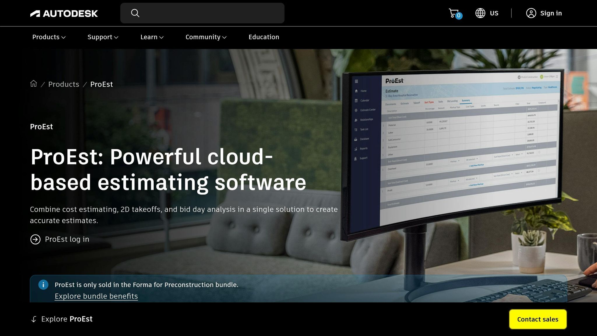597x336 pixels.
Task: Click Sign in
Action: click(x=551, y=13)
